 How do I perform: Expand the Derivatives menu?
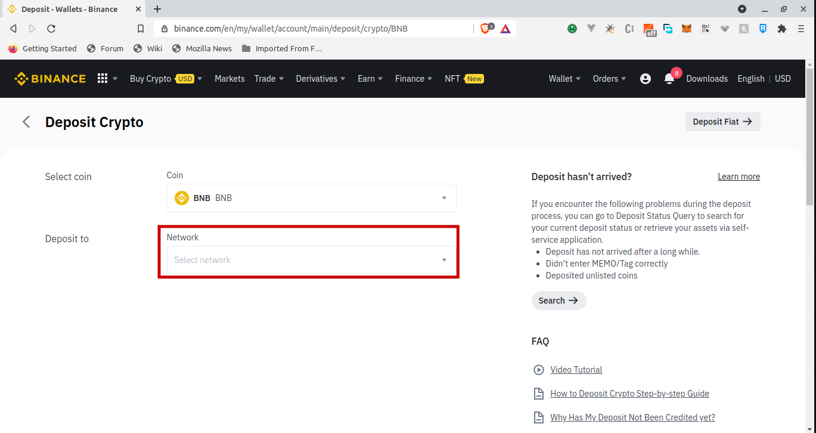click(321, 79)
